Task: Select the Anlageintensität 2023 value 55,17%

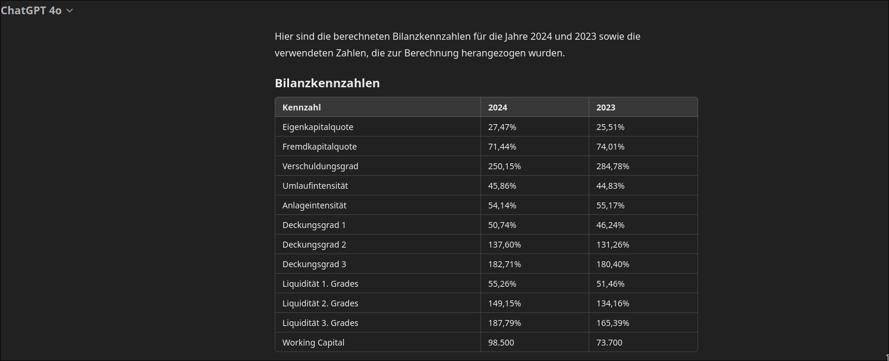Action: click(610, 205)
